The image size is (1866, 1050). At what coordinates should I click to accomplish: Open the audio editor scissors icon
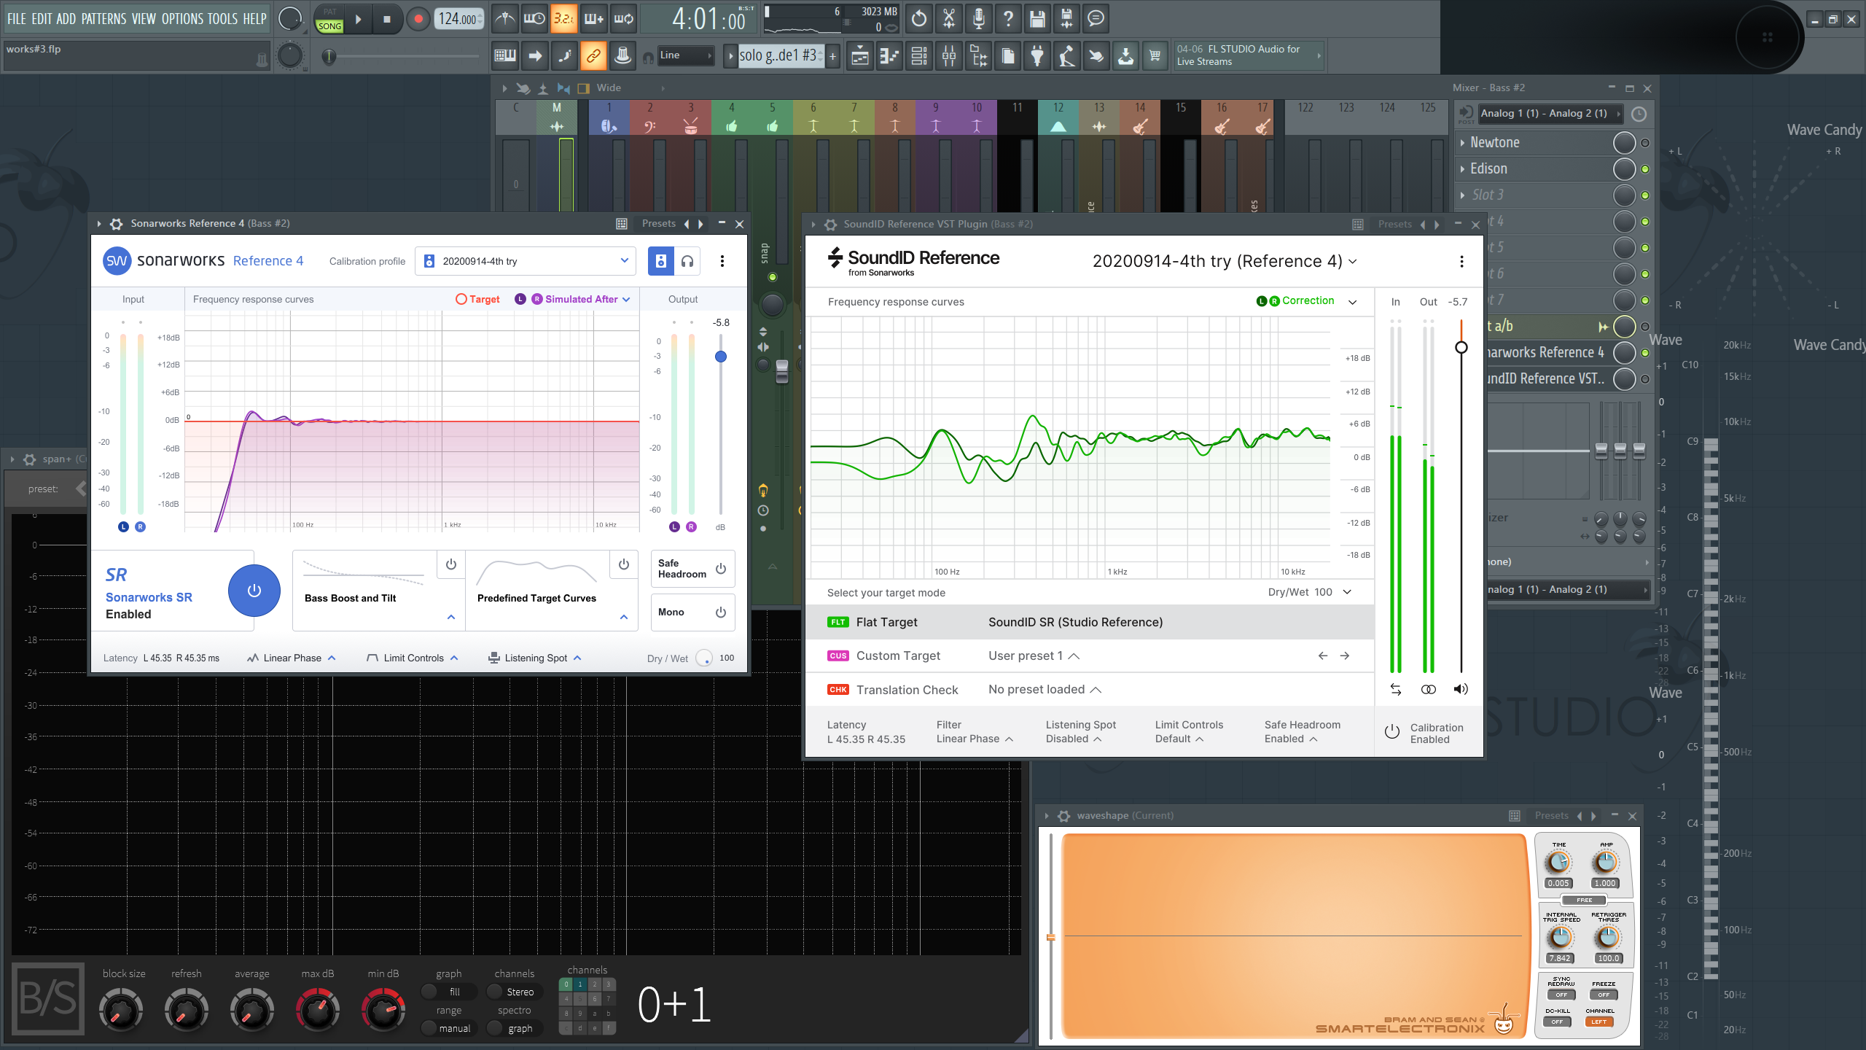pos(949,19)
